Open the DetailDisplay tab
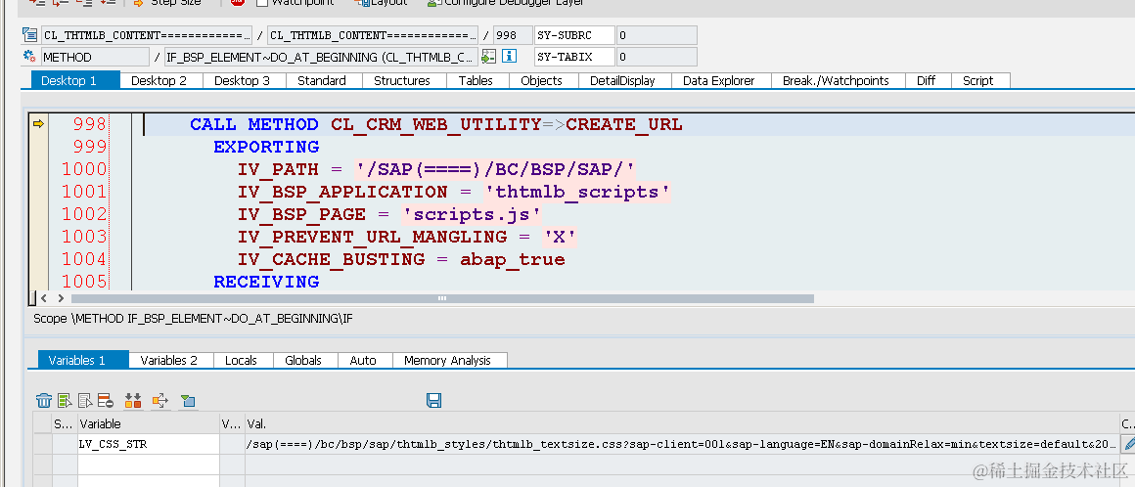Viewport: 1135px width, 487px height. (622, 80)
